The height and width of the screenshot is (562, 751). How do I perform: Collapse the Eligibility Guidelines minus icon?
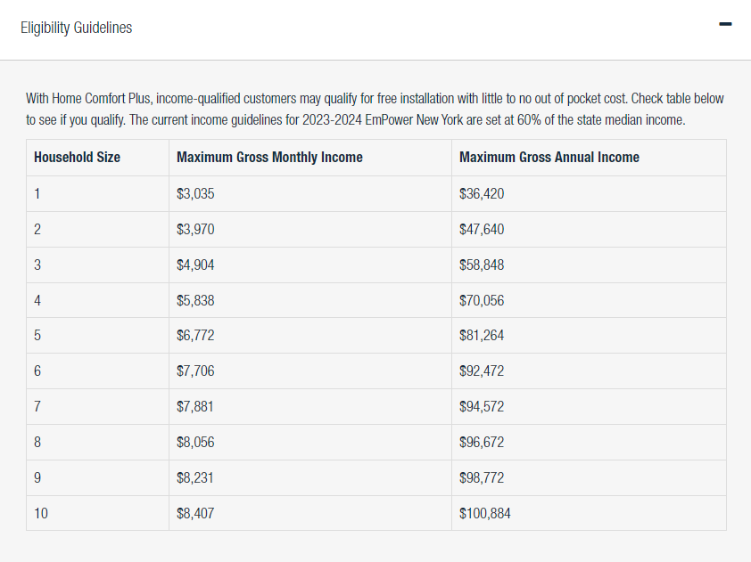tap(725, 24)
